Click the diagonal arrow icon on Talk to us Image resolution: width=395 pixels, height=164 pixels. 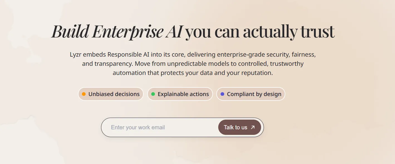tap(253, 127)
